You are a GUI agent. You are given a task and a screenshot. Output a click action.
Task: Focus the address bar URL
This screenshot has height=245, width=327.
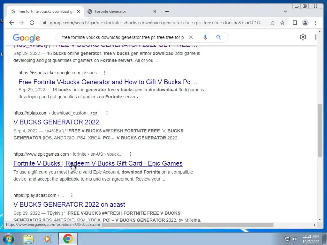click(156, 23)
